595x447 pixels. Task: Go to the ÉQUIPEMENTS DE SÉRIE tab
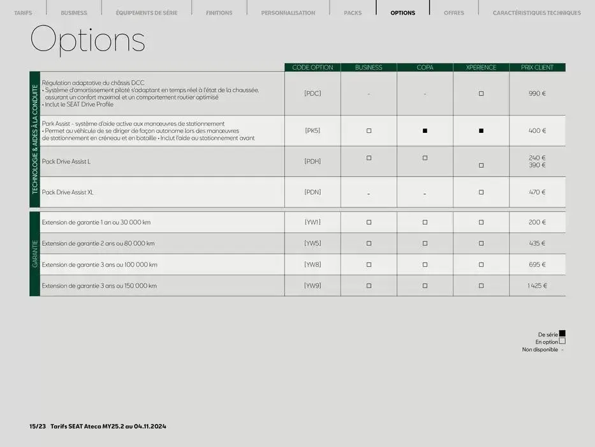147,13
